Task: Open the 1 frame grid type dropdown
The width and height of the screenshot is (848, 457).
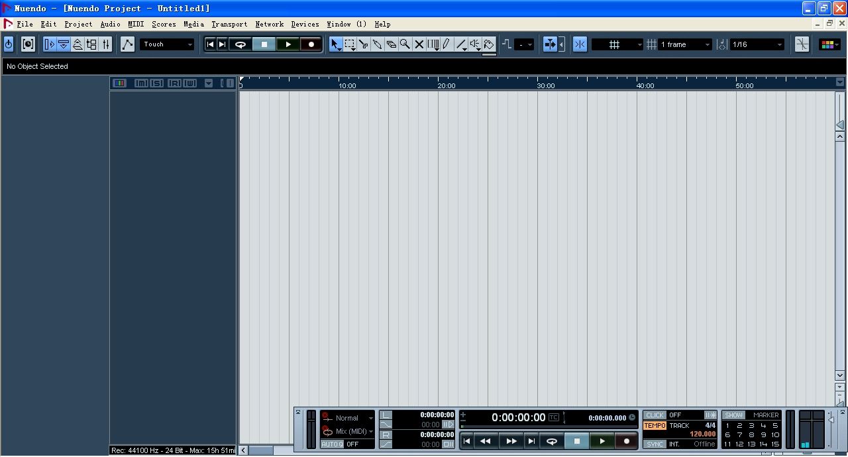Action: 685,44
